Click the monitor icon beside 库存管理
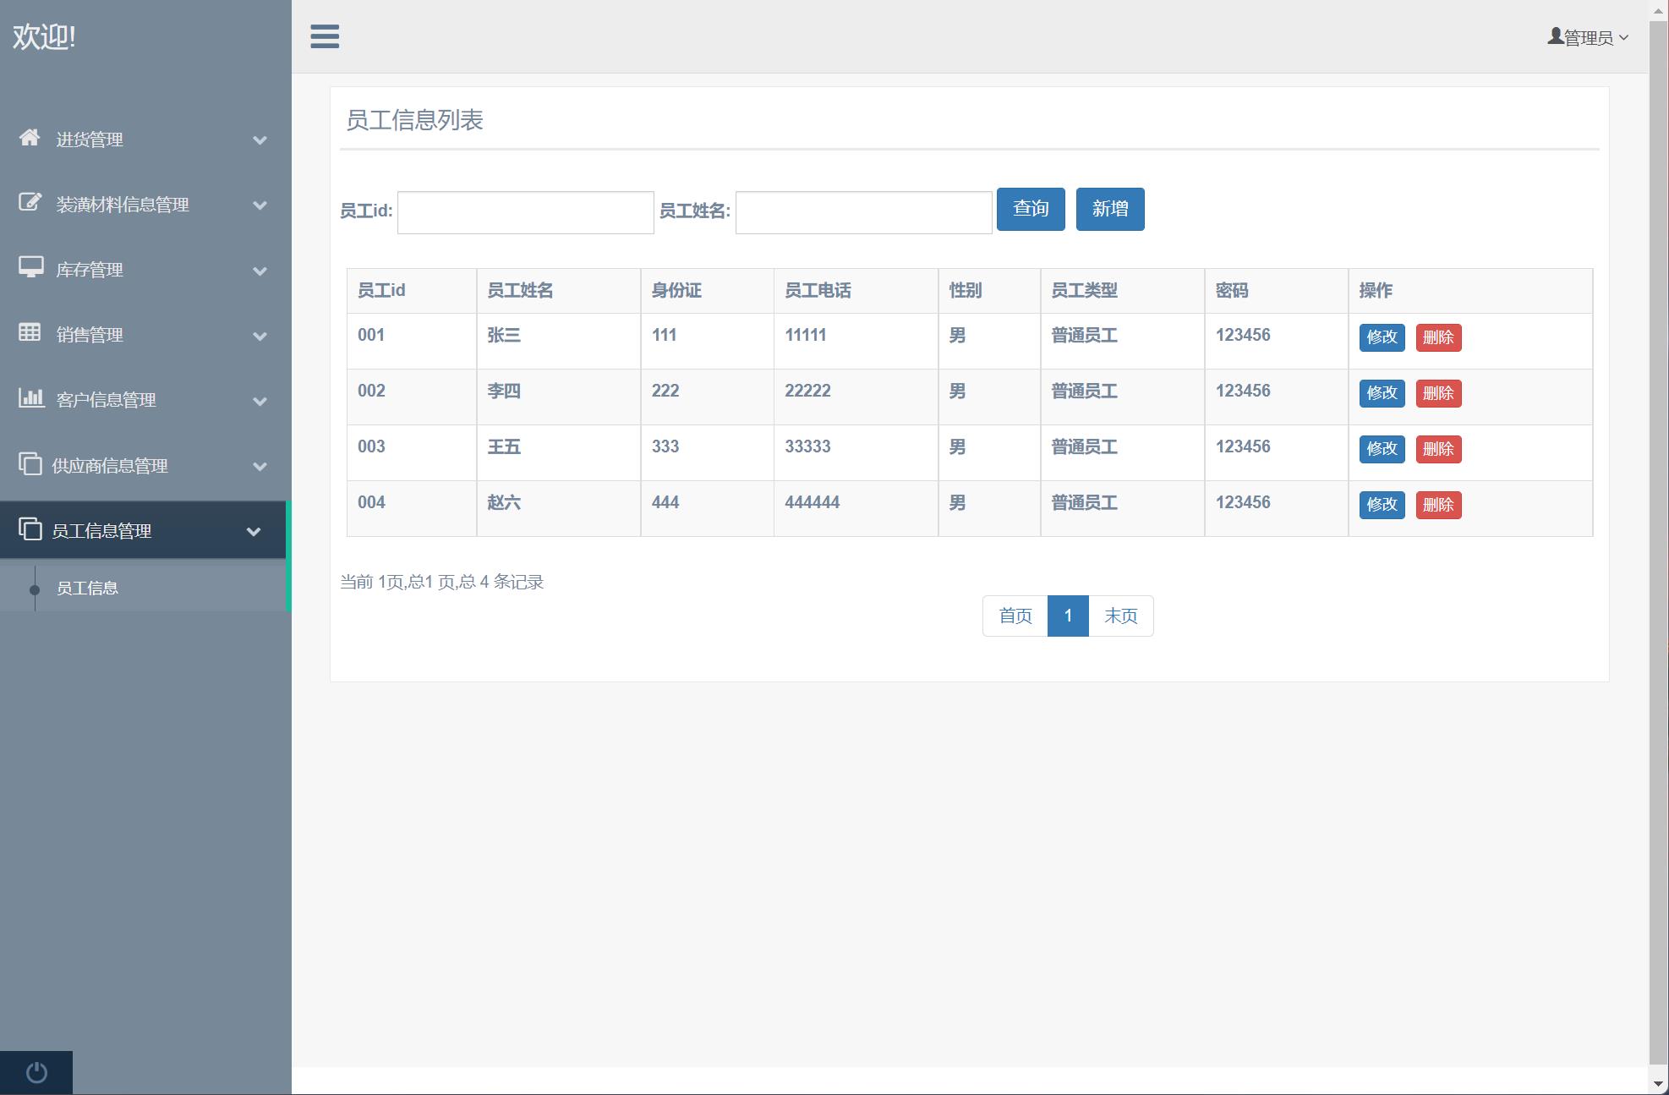This screenshot has height=1095, width=1669. pos(30,267)
